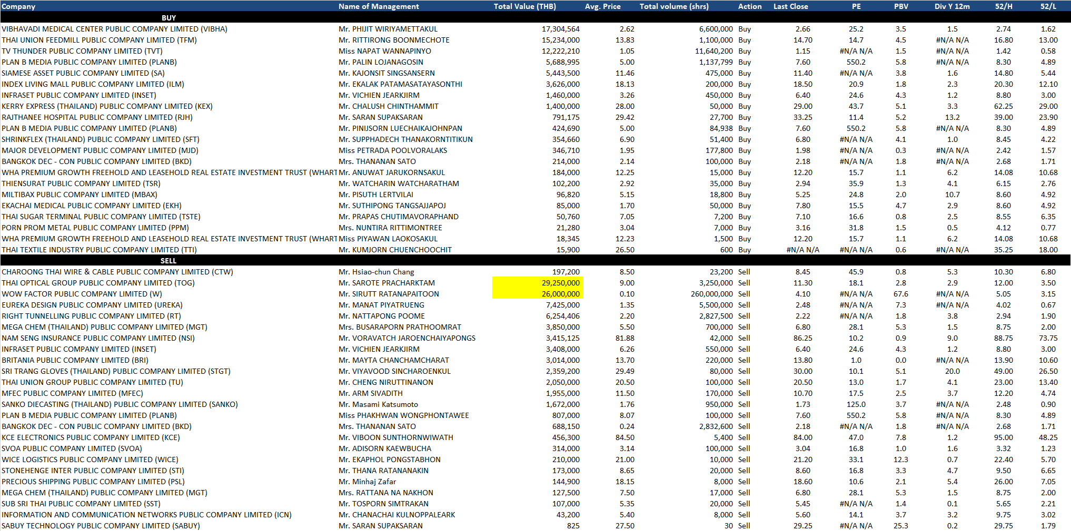The image size is (1071, 531).
Task: Click THAI SUGAR TERMINAL (TSTE) cell
Action: [x=101, y=217]
